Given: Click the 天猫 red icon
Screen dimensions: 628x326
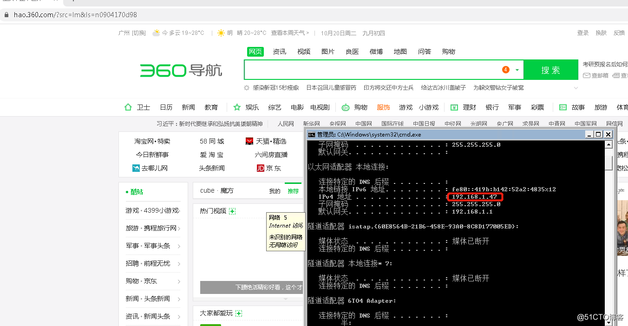Looking at the screenshot, I should (x=250, y=141).
